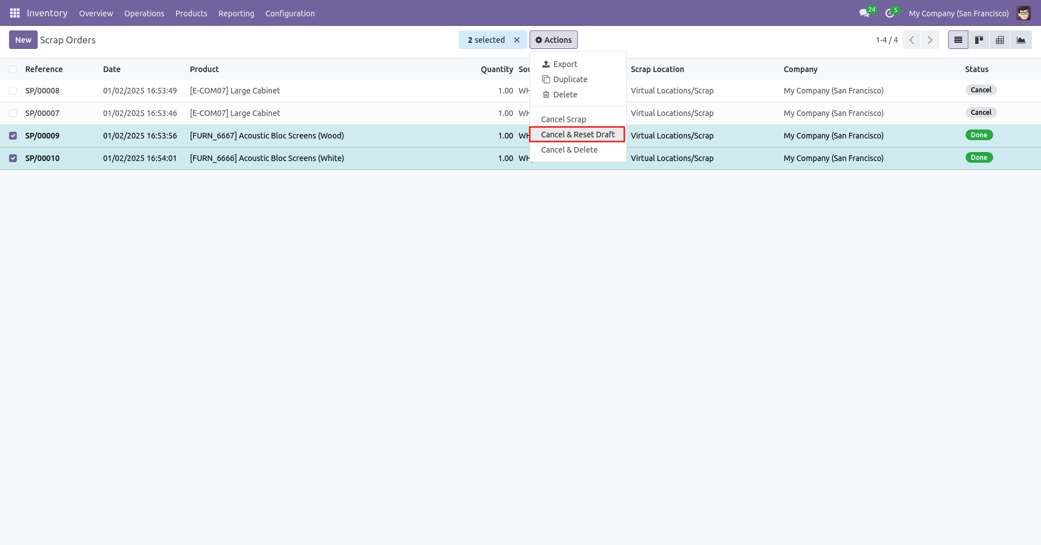Open scrap order SP/00010
The image size is (1041, 545).
42,158
